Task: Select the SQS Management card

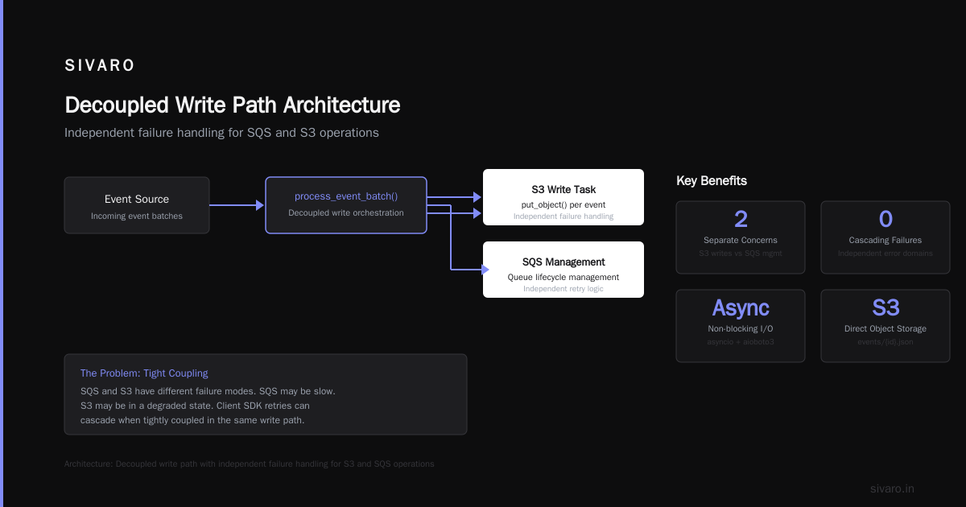Action: [563, 270]
